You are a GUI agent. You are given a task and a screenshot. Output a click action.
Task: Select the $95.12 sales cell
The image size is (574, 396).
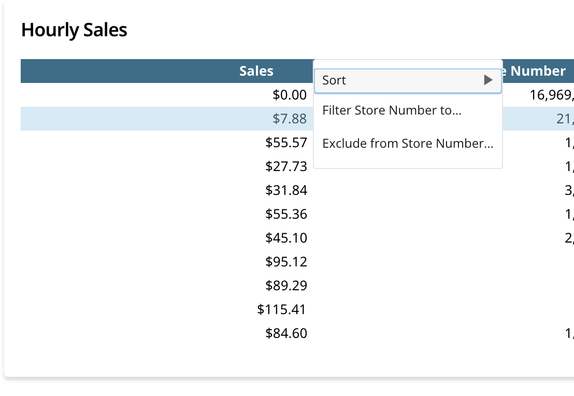pyautogui.click(x=286, y=262)
